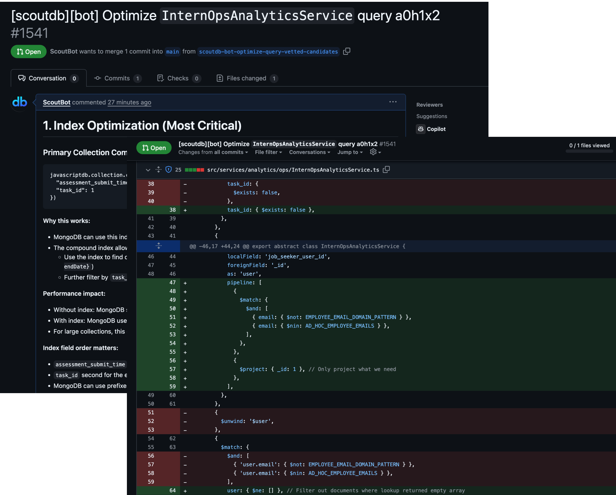Image resolution: width=616 pixels, height=495 pixels.
Task: Click the 0 / 1 files viewed text
Action: (x=589, y=145)
